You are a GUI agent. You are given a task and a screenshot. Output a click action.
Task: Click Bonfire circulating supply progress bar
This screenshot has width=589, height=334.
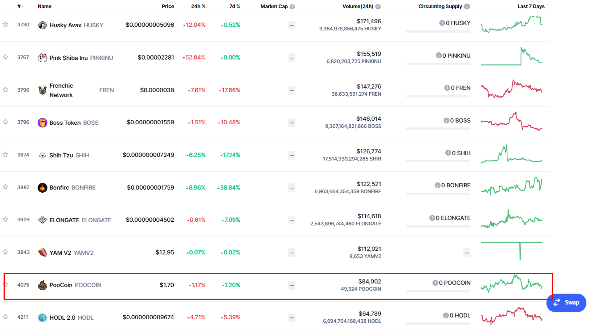coord(438,194)
